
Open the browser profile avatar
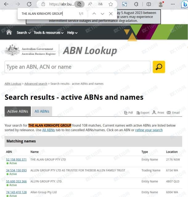(161, 4)
